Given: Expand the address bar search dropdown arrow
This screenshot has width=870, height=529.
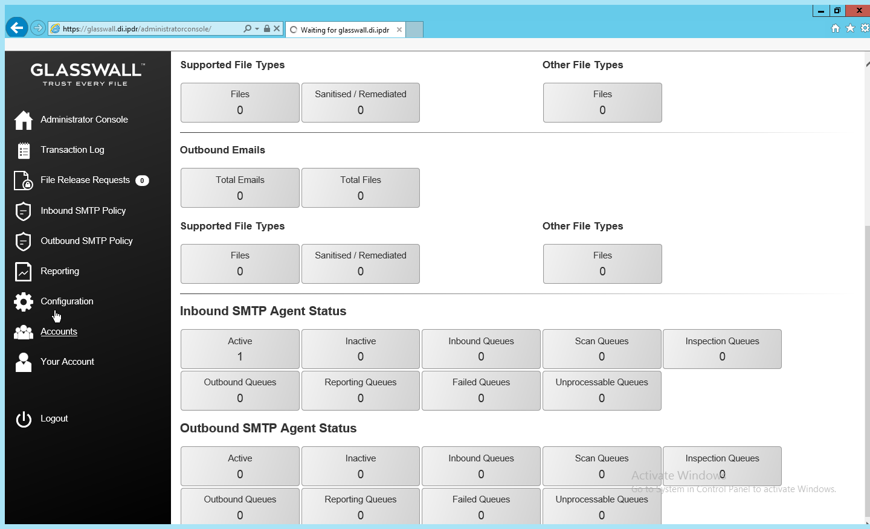Looking at the screenshot, I should coord(257,28).
